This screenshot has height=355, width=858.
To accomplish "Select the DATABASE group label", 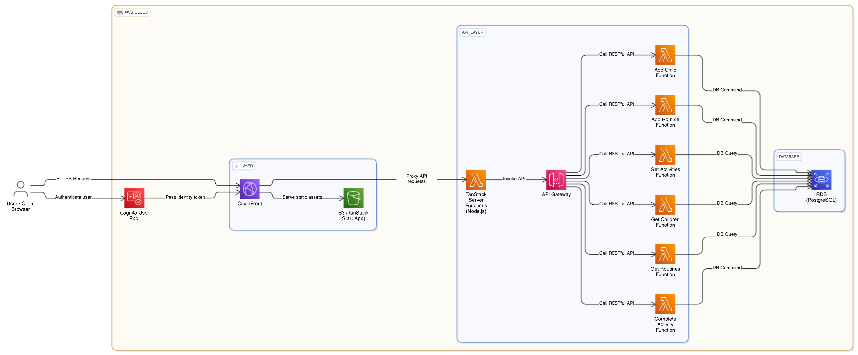I will [x=789, y=157].
